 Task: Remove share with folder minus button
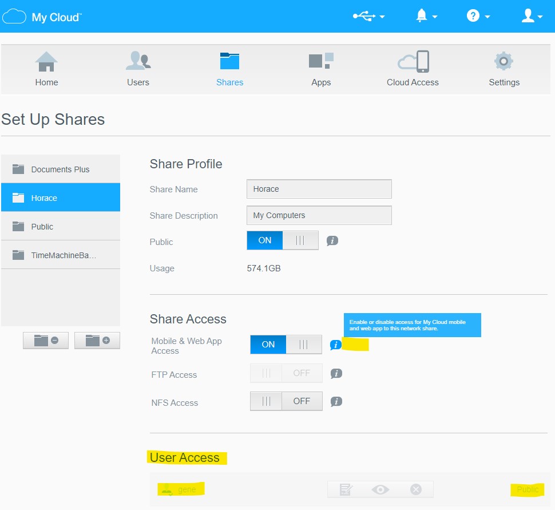pyautogui.click(x=46, y=341)
